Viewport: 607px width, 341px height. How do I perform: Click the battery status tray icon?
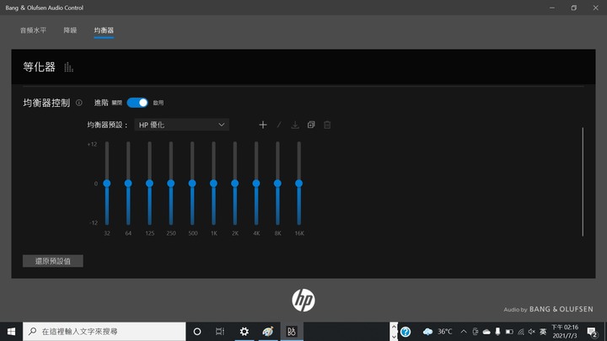509,332
